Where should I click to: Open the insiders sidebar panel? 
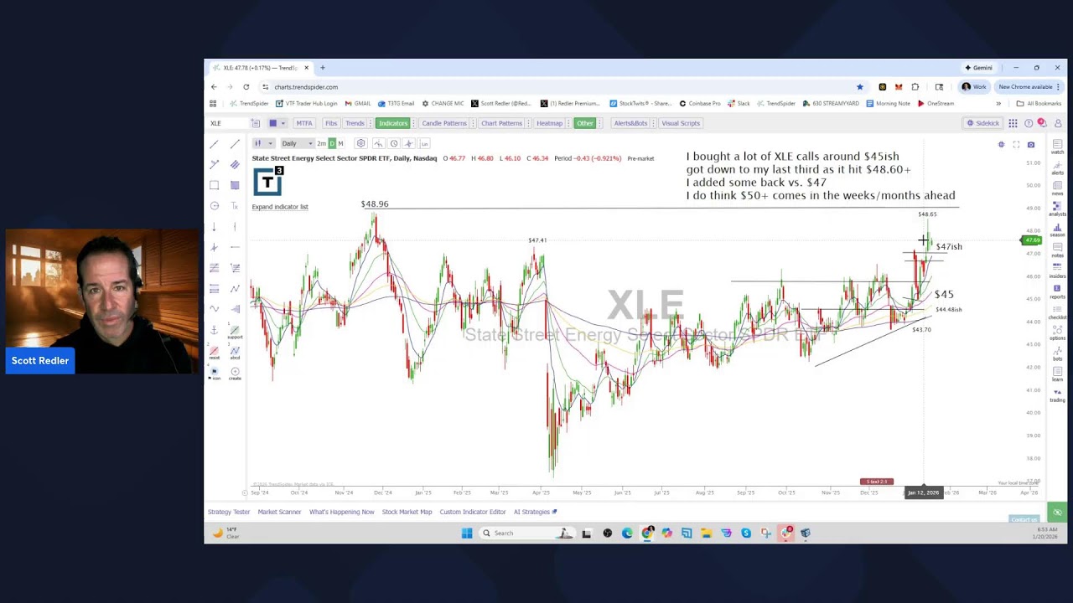pyautogui.click(x=1057, y=270)
